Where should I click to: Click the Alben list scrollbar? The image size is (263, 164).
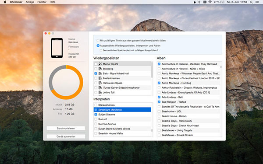click(x=221, y=67)
